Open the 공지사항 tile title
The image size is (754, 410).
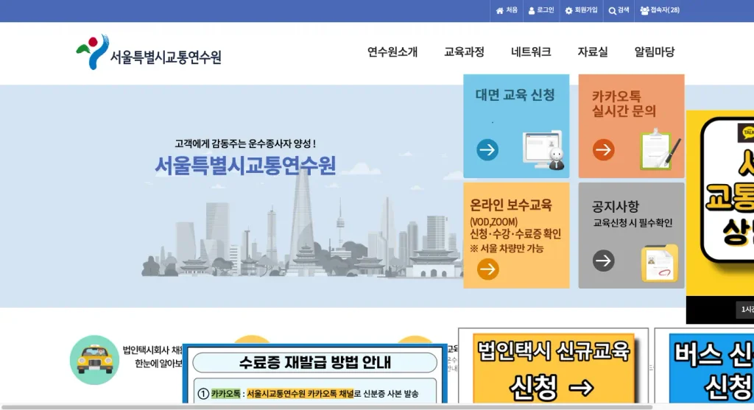[x=615, y=206]
